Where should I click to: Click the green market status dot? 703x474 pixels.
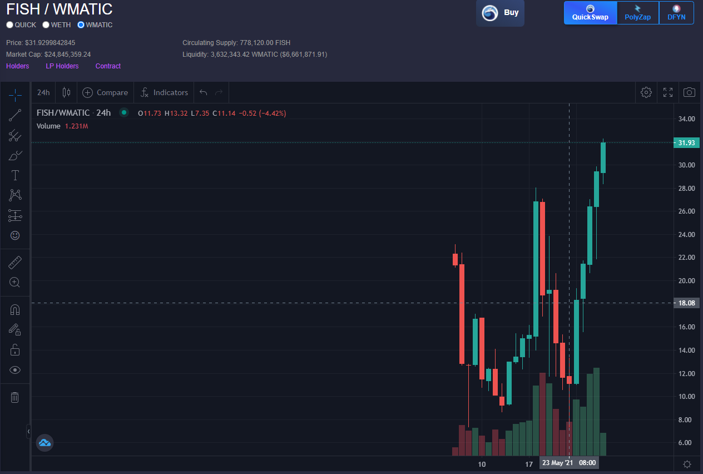coord(124,113)
